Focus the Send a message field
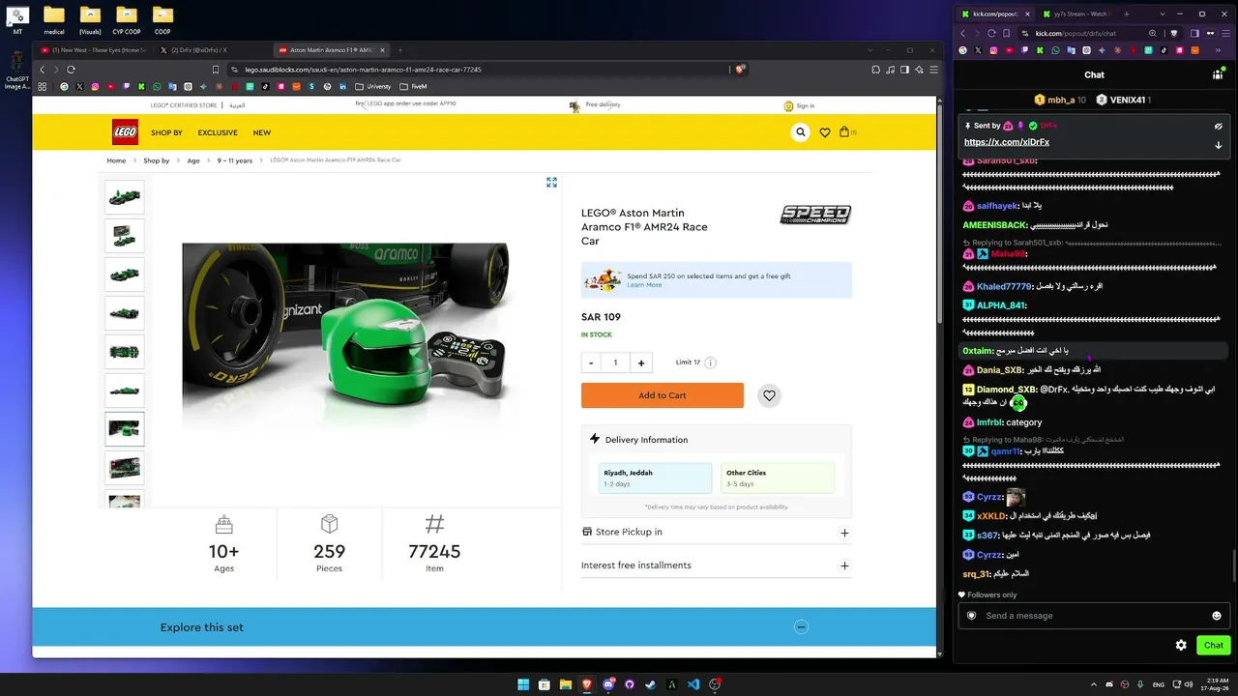Image resolution: width=1238 pixels, height=696 pixels. click(1093, 616)
